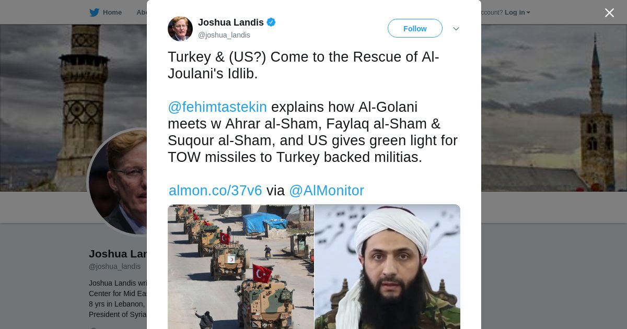Screen dimensions: 627x329
Task: View the Turkish military convoy photo
Action: pos(241,266)
